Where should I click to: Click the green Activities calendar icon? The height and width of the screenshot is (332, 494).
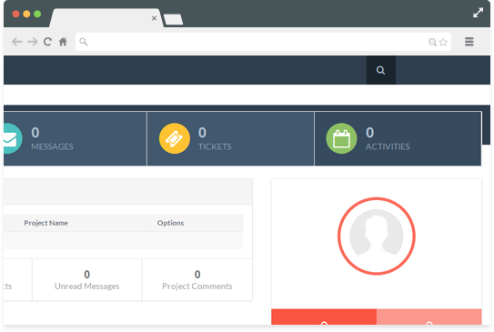[x=341, y=138]
